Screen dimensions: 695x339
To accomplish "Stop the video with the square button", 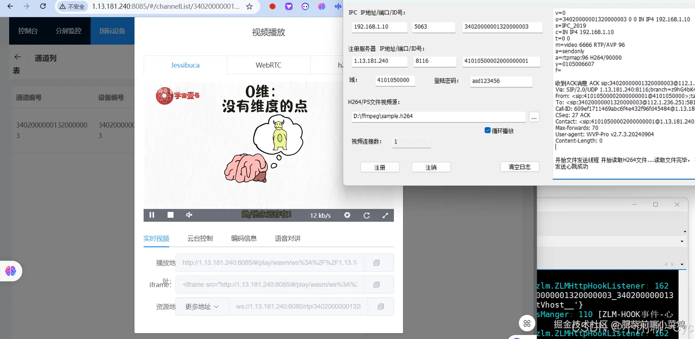I will point(171,215).
